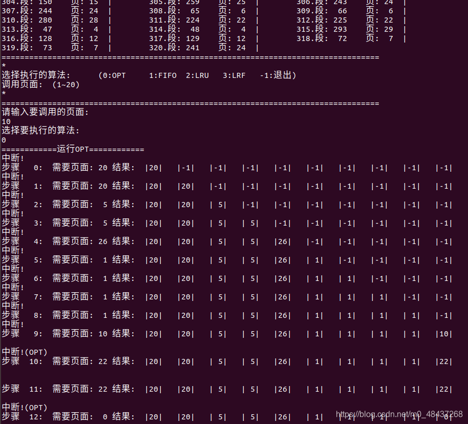Click the '步骤 5:' label
468x424 pixels.
pos(22,260)
